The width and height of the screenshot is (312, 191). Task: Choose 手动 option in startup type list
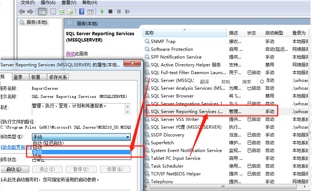tap(81, 152)
